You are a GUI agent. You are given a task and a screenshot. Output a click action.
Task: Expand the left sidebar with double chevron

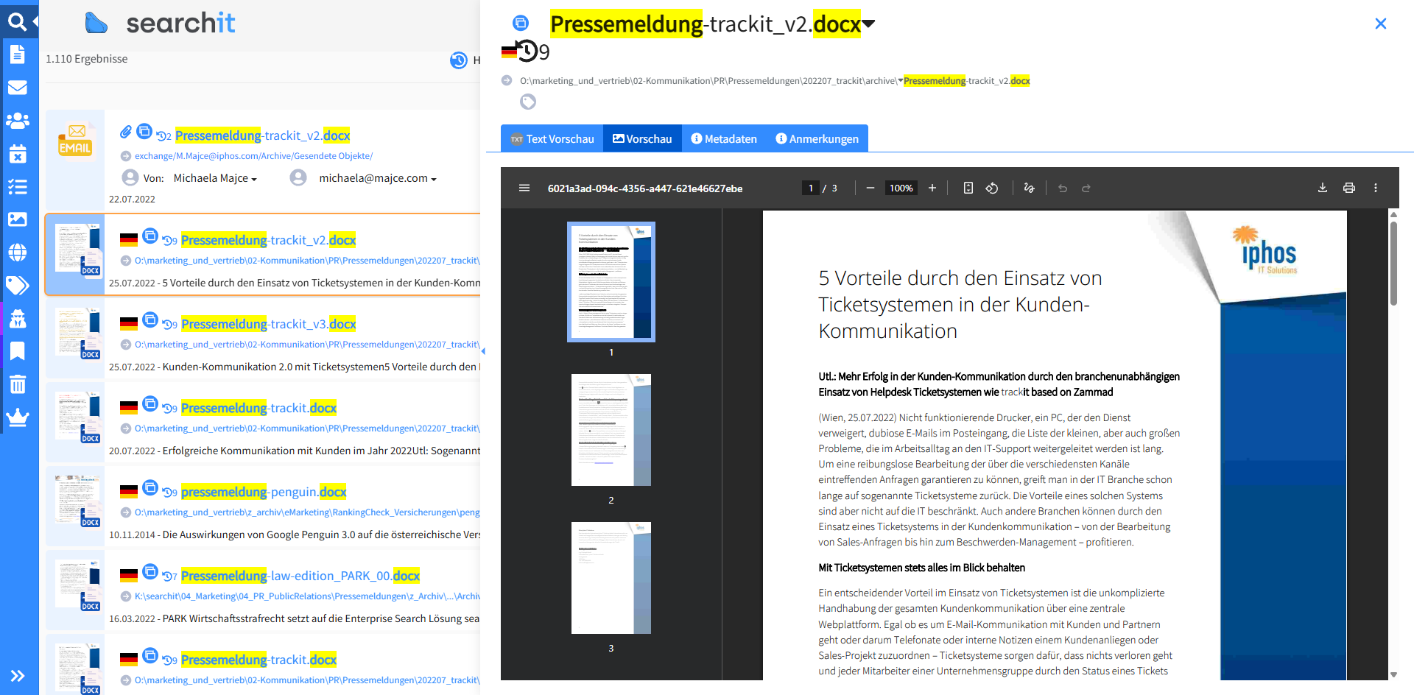18,676
